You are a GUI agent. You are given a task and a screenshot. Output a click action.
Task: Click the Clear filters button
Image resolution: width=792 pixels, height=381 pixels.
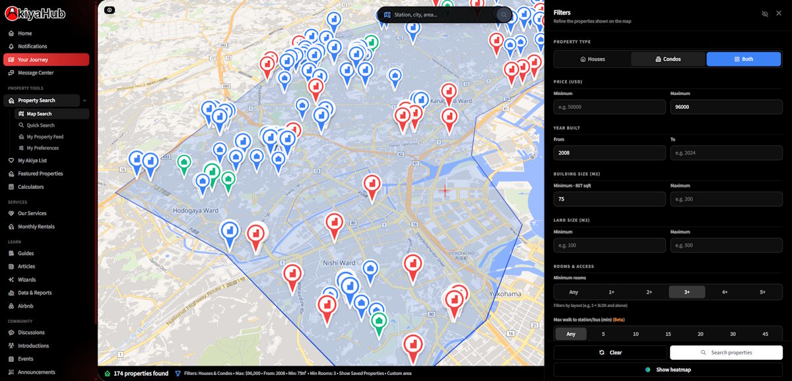click(x=610, y=353)
